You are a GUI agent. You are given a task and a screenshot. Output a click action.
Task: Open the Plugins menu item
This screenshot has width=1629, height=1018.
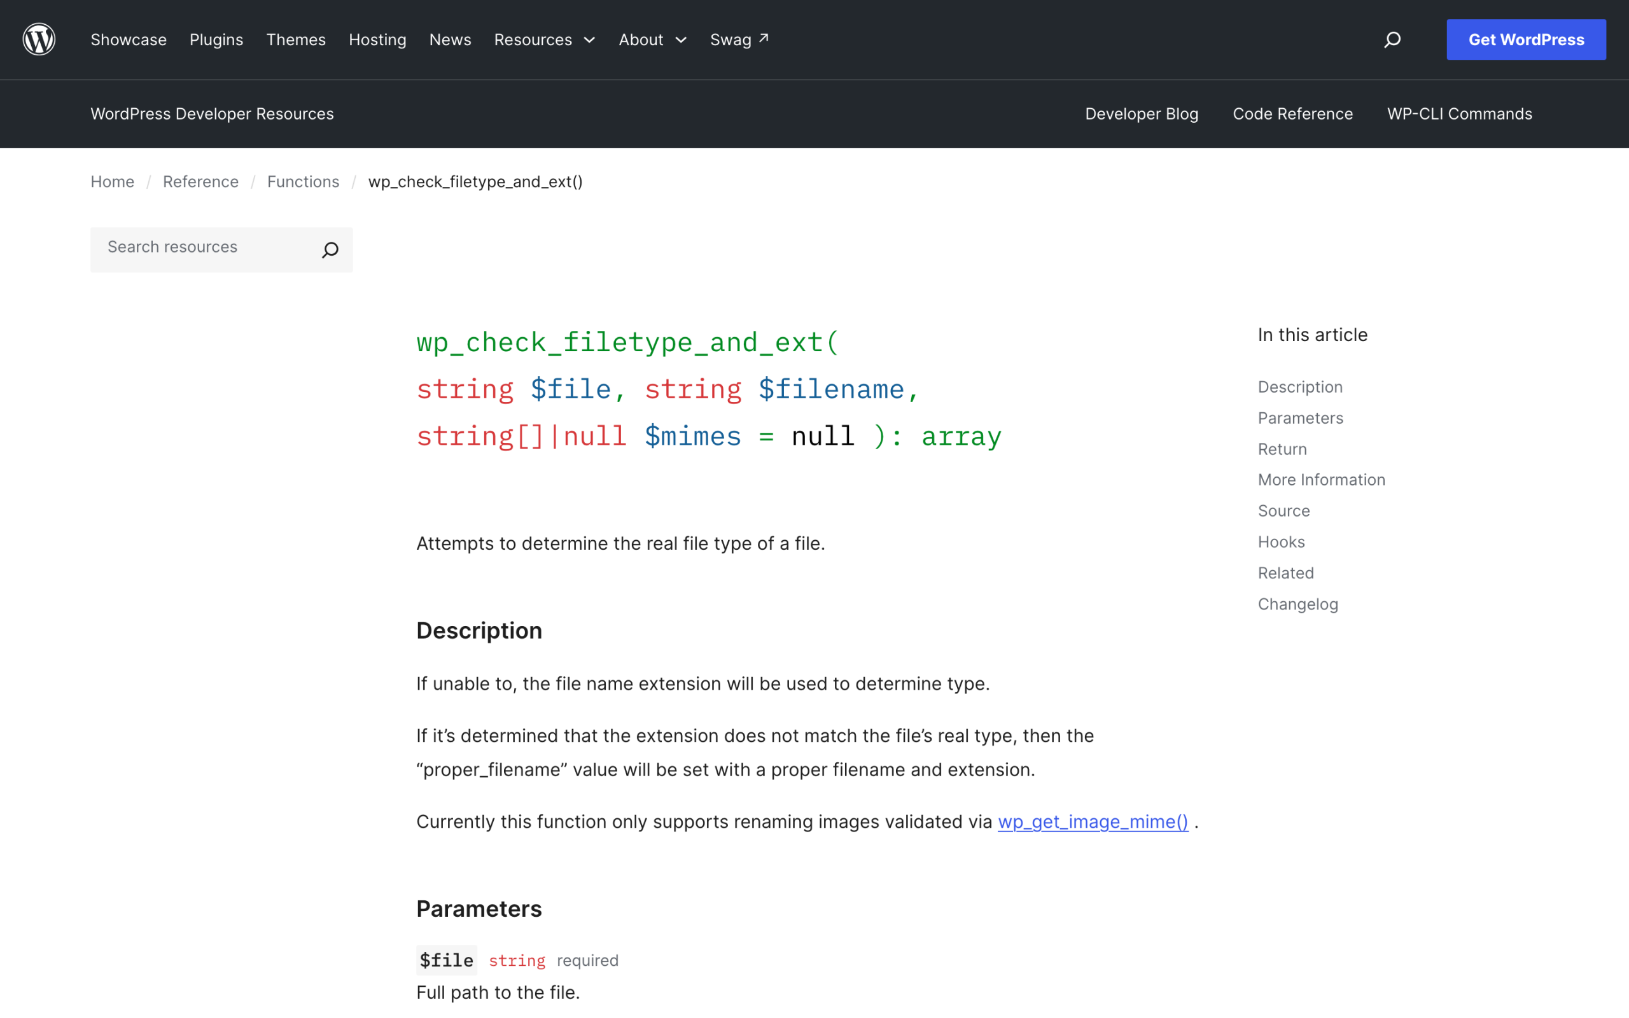tap(216, 39)
